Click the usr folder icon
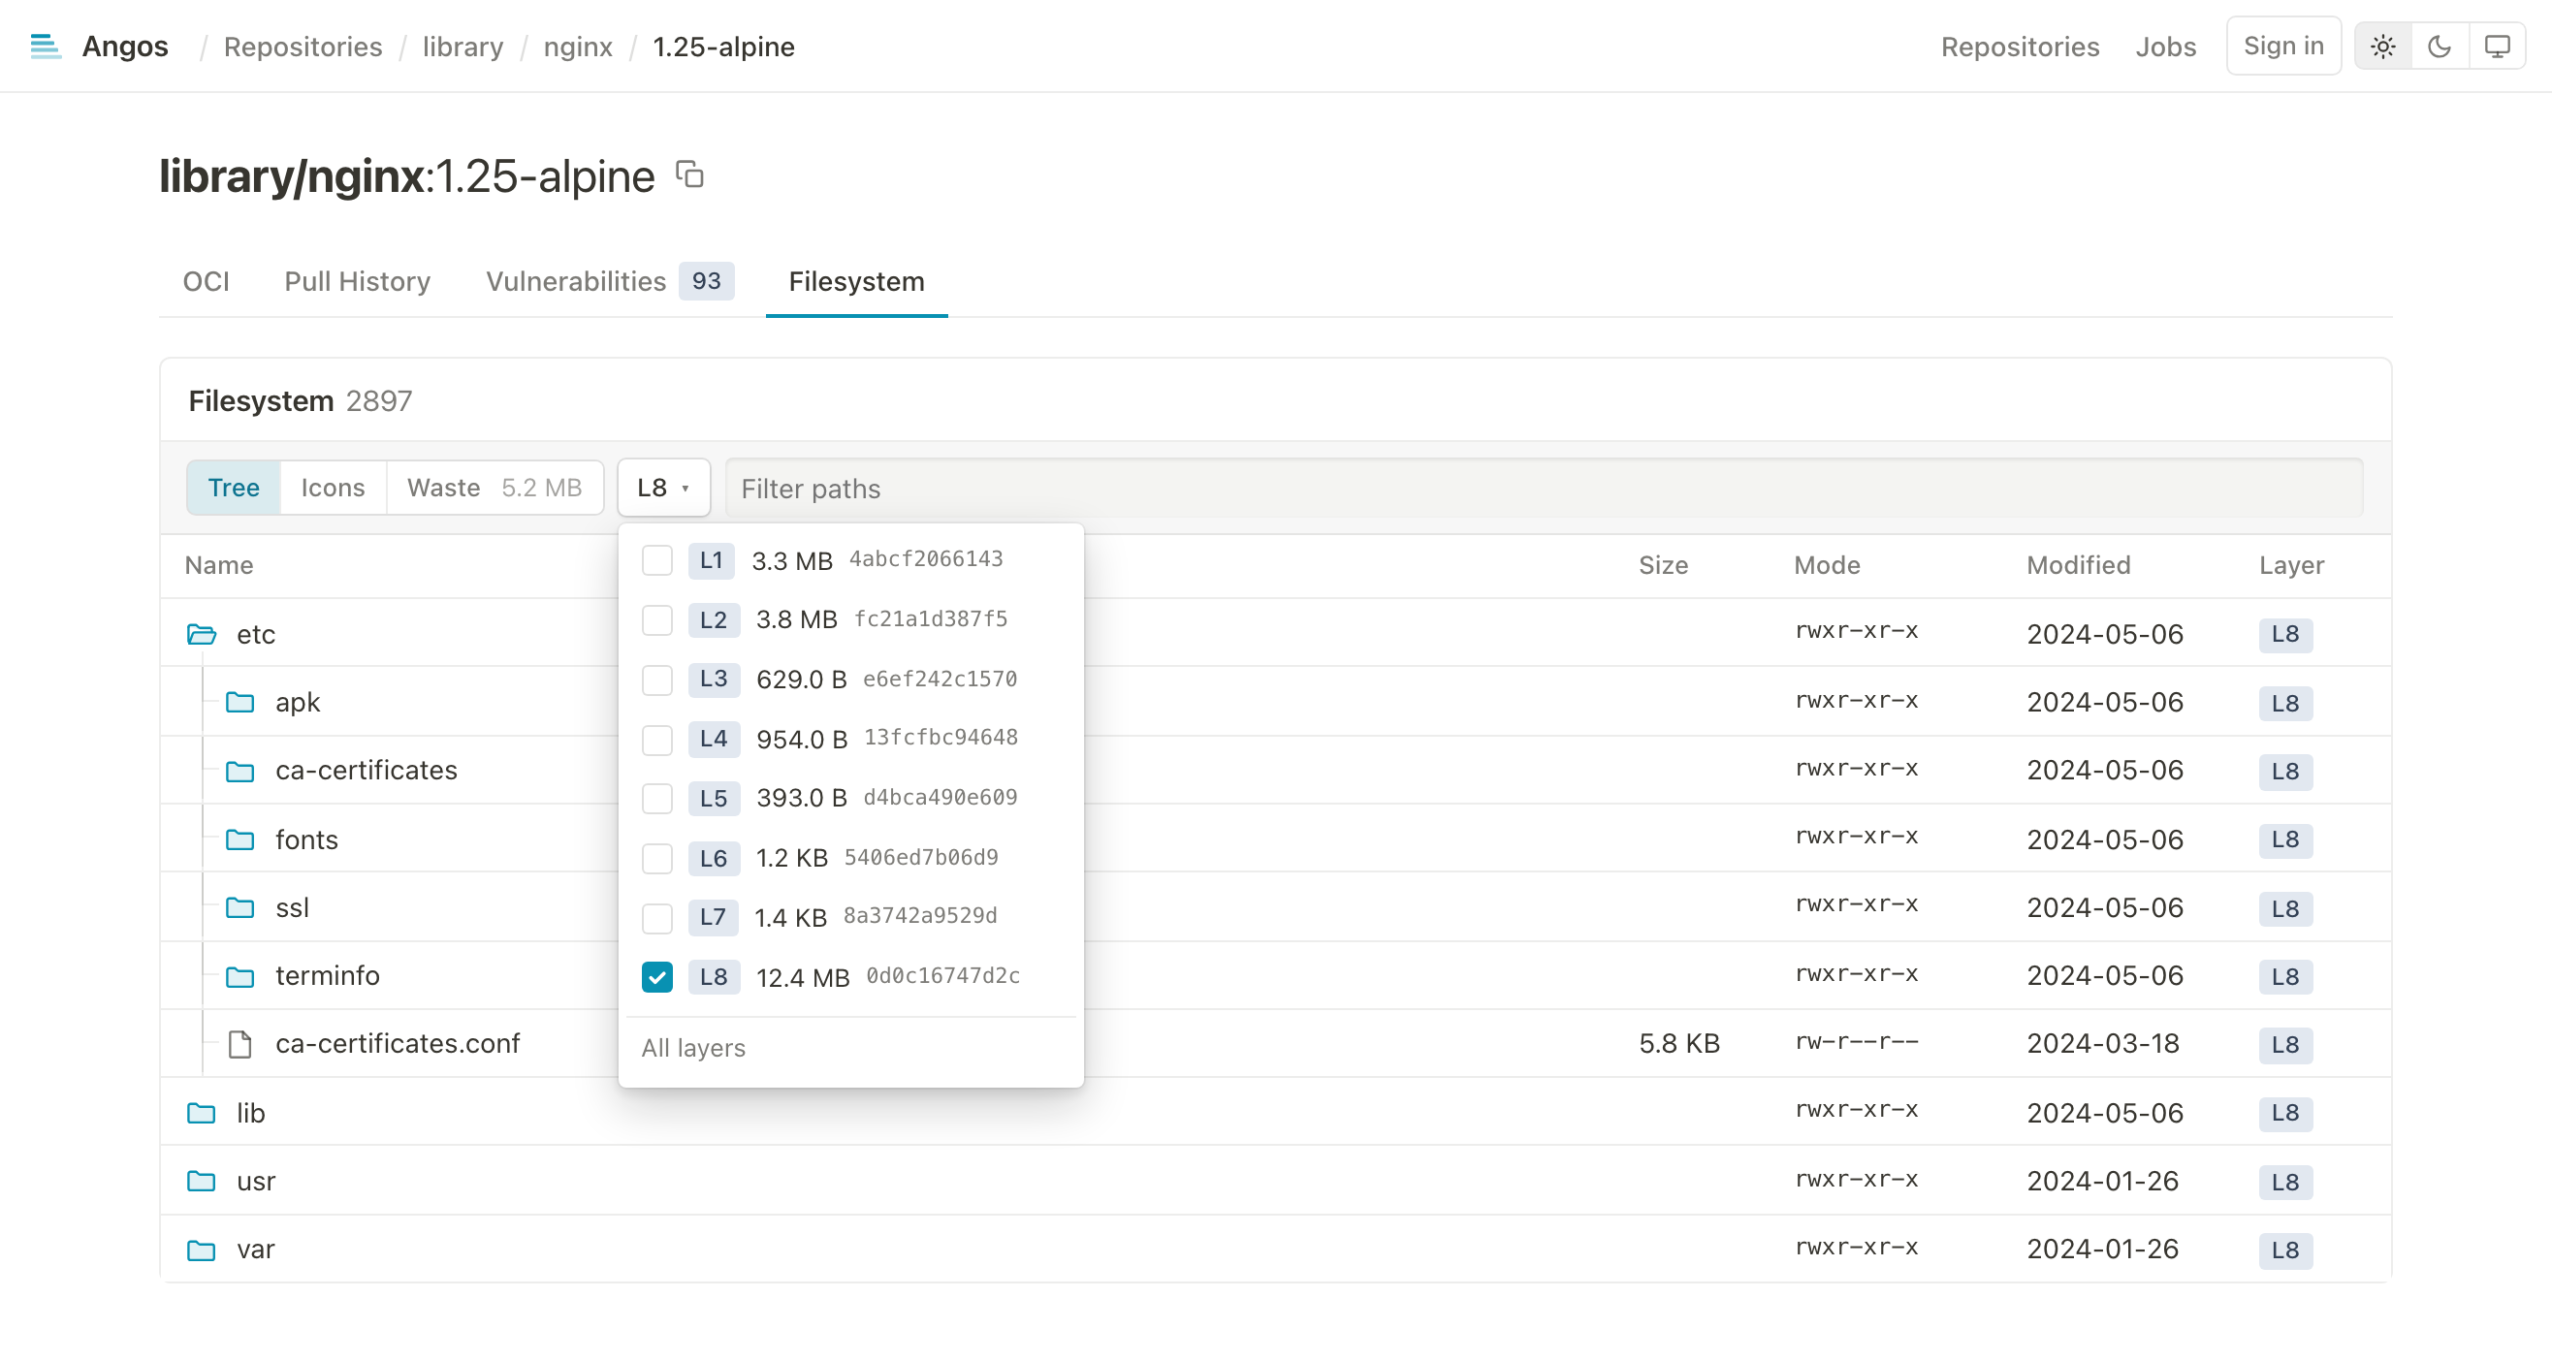Screen dimensions: 2552x1361 201,1181
